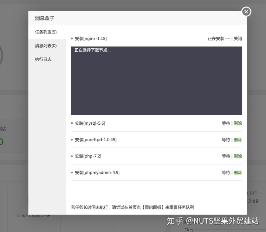Delete the mysql-5.6 install task
This screenshot has width=266, height=232.
click(238, 123)
